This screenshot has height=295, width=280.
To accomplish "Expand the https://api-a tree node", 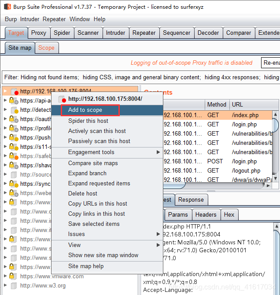I will tap(5, 100).
